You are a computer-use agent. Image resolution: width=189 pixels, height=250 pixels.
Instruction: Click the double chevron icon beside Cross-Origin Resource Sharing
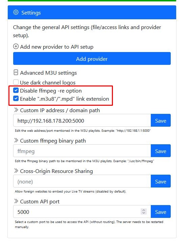[16, 171]
